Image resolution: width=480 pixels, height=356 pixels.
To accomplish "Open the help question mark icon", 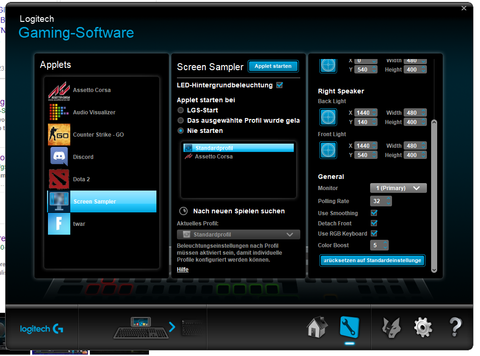I will pyautogui.click(x=455, y=327).
